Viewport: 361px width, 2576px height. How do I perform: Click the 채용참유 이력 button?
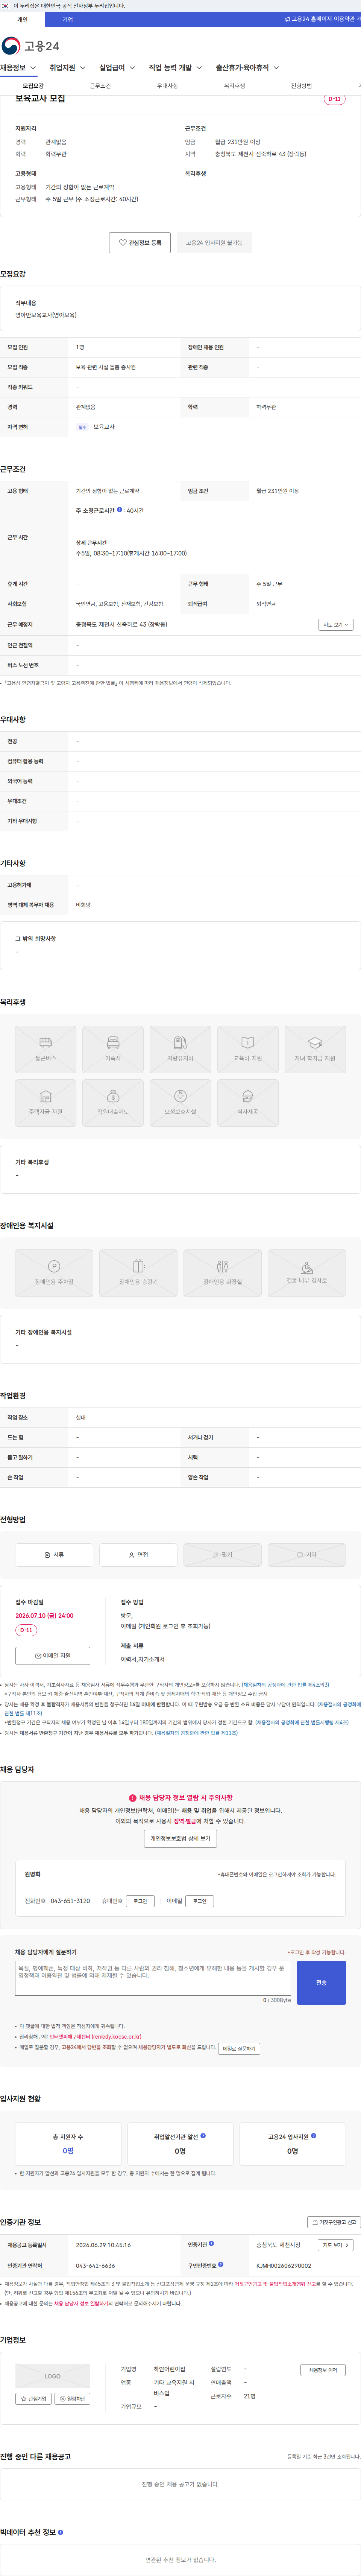(323, 2370)
